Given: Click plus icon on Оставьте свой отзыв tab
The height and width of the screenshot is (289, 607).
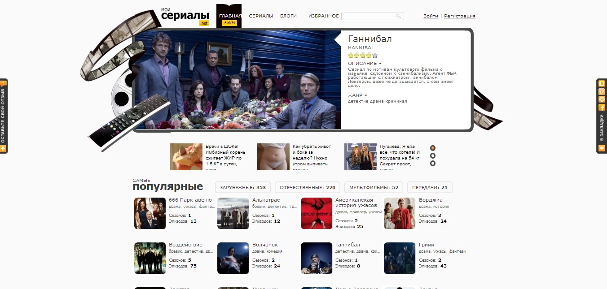Looking at the screenshot, I should pyautogui.click(x=3, y=148).
